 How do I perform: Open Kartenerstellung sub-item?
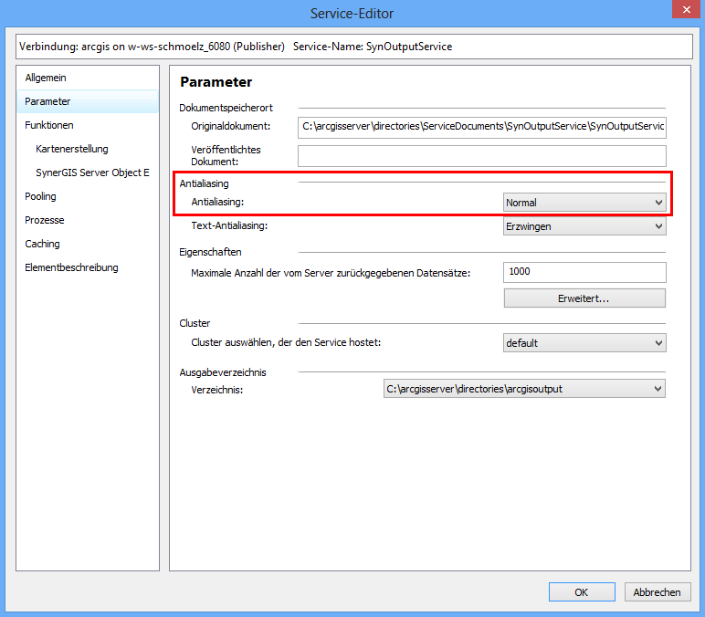point(88,149)
